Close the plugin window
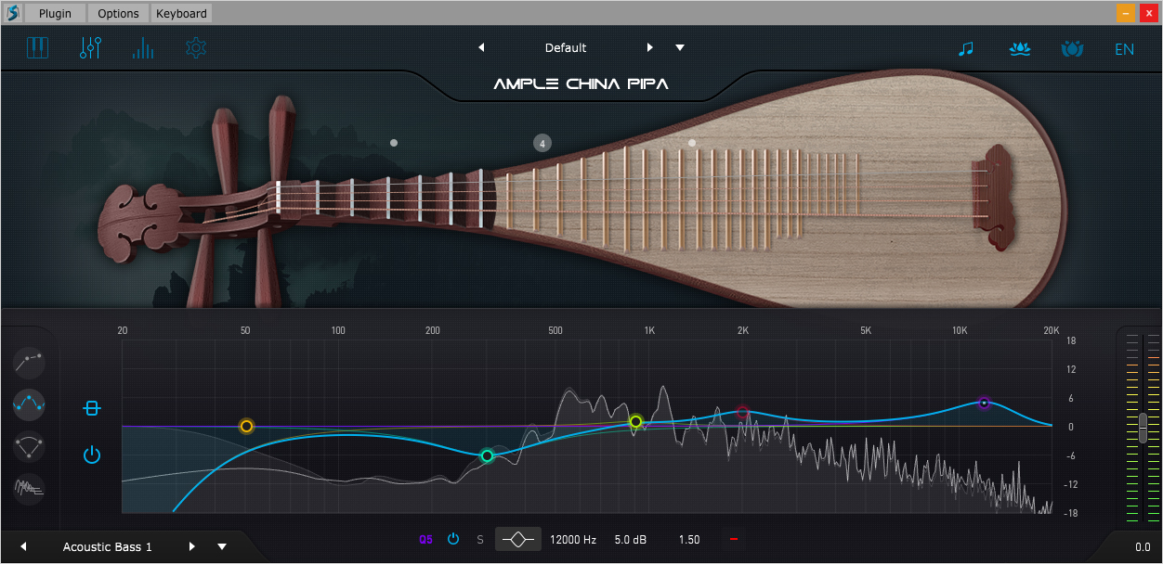This screenshot has width=1163, height=564. click(x=1148, y=13)
